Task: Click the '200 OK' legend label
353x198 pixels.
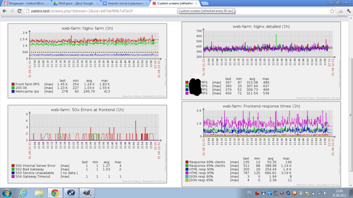Action: click(x=21, y=88)
